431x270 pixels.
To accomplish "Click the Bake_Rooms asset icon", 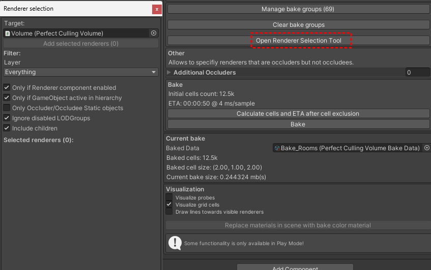I will tap(277, 148).
